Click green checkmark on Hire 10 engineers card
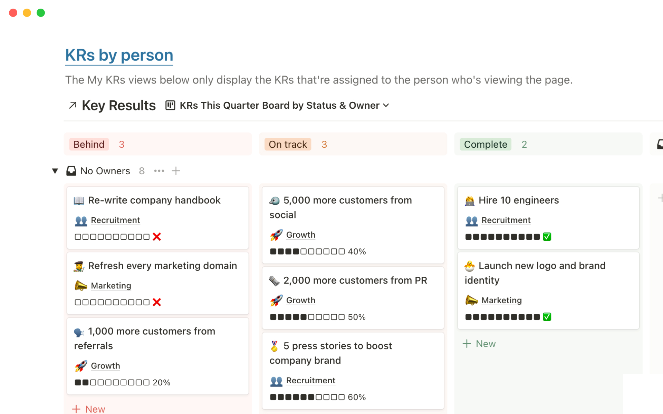 pyautogui.click(x=547, y=237)
